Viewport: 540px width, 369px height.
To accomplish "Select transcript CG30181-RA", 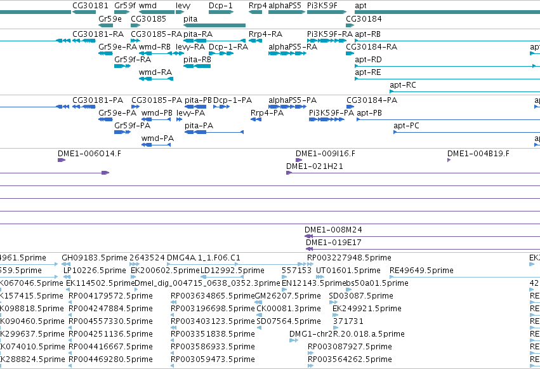I will point(98,34).
